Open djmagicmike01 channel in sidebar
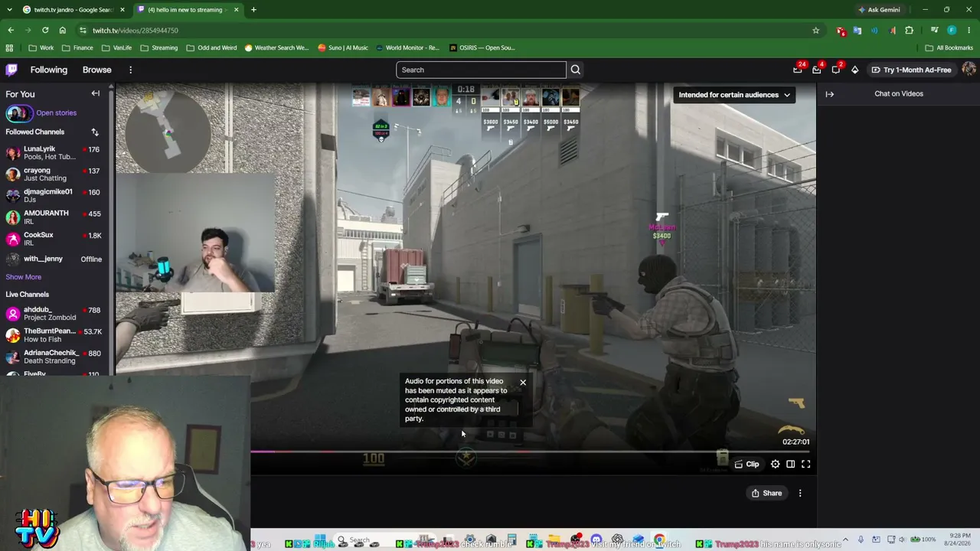 [x=54, y=196]
